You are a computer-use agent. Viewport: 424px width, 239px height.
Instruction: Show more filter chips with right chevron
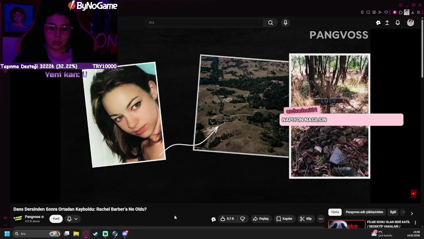pyautogui.click(x=412, y=213)
